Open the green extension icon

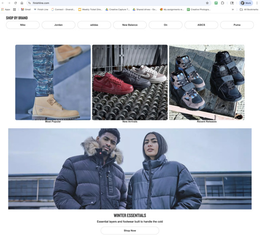[x=216, y=3]
